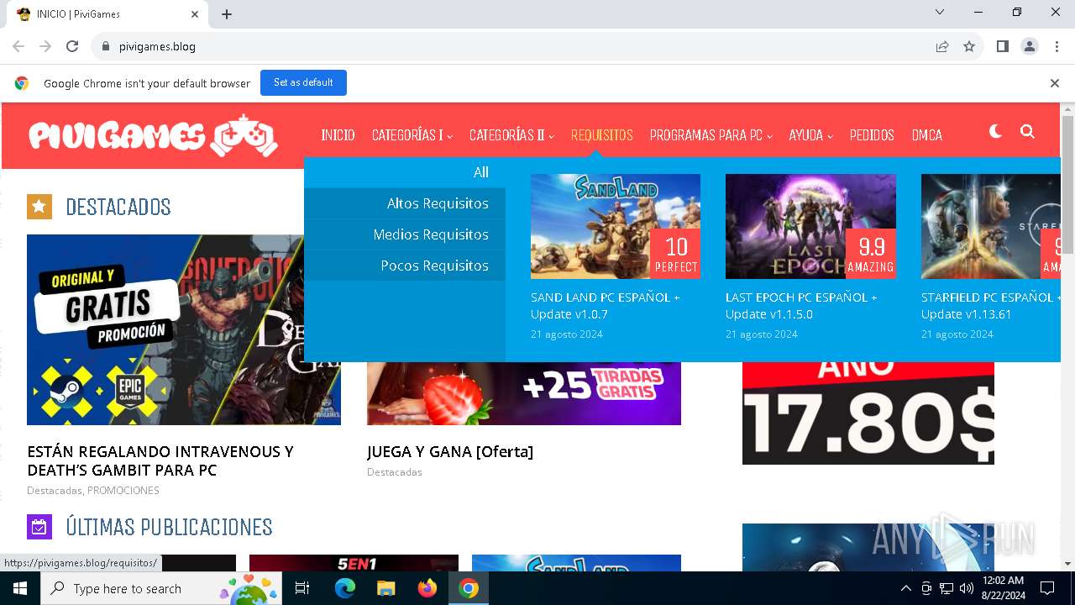Open the DMCA menu item
Viewport: 1075px width, 605px height.
(927, 135)
